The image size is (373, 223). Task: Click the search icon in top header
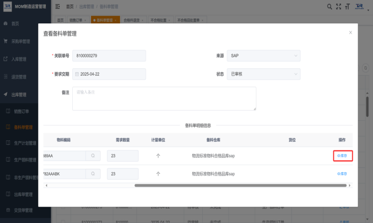330,6
